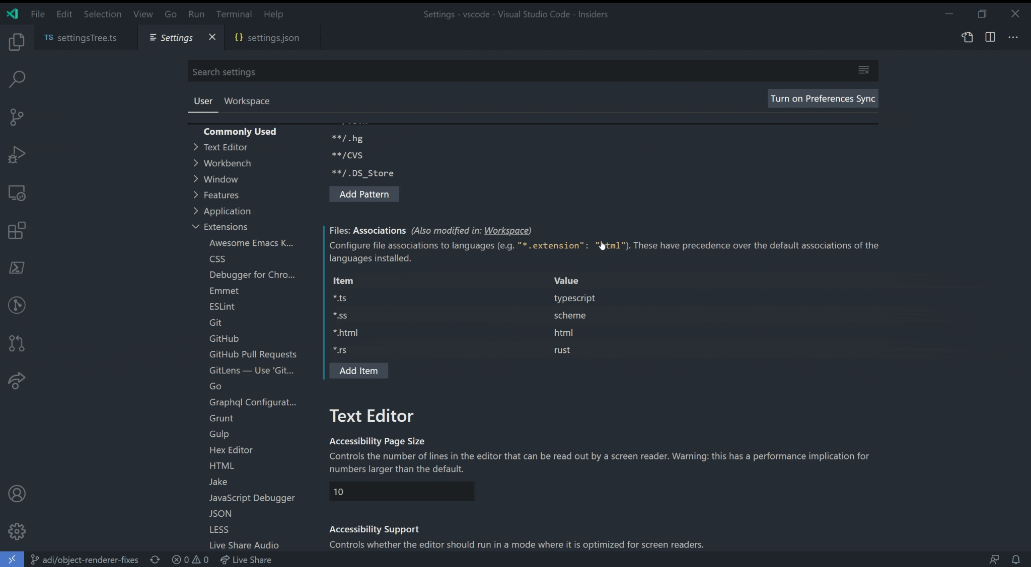Clear the settings search input
1031x567 pixels.
(x=864, y=70)
